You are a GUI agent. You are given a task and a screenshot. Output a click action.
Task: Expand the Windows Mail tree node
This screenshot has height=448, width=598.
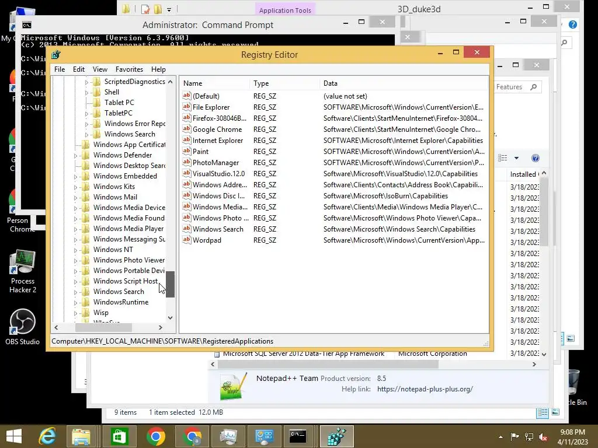coord(75,198)
